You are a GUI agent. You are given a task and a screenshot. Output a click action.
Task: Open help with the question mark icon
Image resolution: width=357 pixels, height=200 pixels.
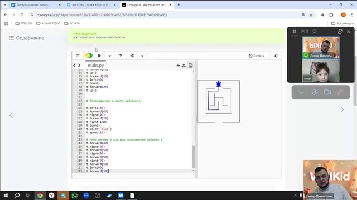click(120, 56)
